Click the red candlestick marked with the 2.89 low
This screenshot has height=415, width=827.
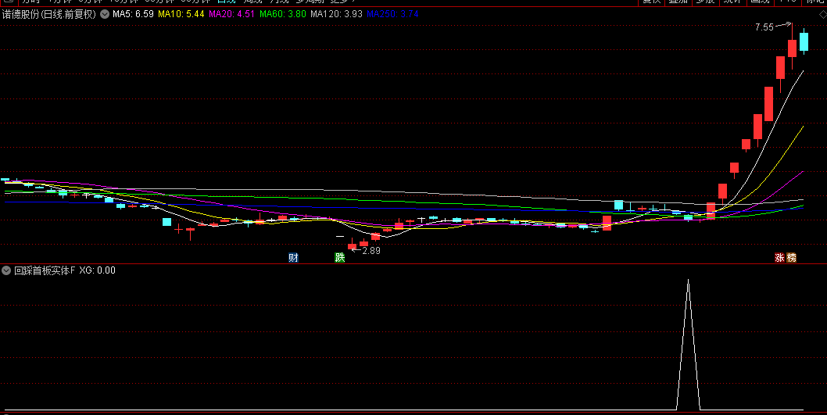[352, 246]
